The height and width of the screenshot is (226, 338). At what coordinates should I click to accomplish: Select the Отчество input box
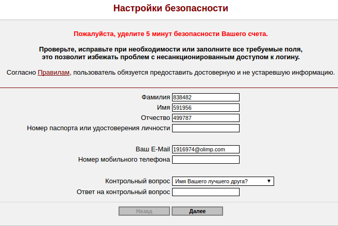pyautogui.click(x=206, y=118)
